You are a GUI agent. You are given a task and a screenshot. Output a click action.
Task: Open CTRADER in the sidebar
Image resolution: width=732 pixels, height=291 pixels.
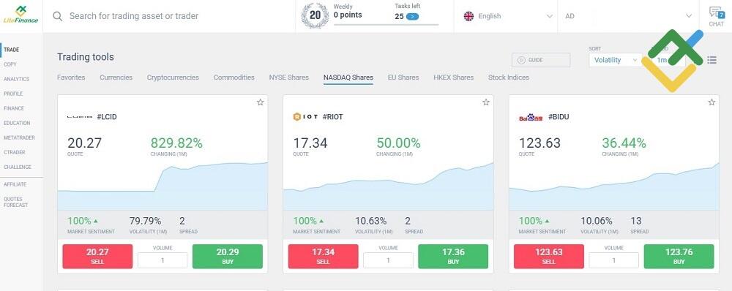[x=15, y=153]
